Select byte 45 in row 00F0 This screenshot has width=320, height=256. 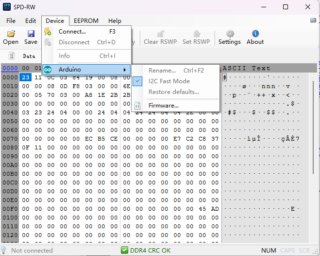point(202,209)
